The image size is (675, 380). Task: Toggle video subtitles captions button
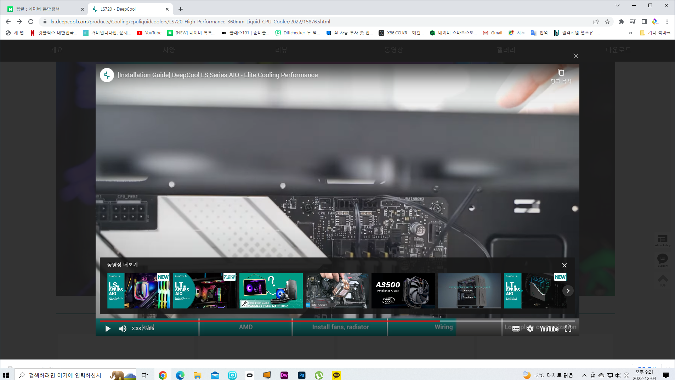pyautogui.click(x=516, y=329)
